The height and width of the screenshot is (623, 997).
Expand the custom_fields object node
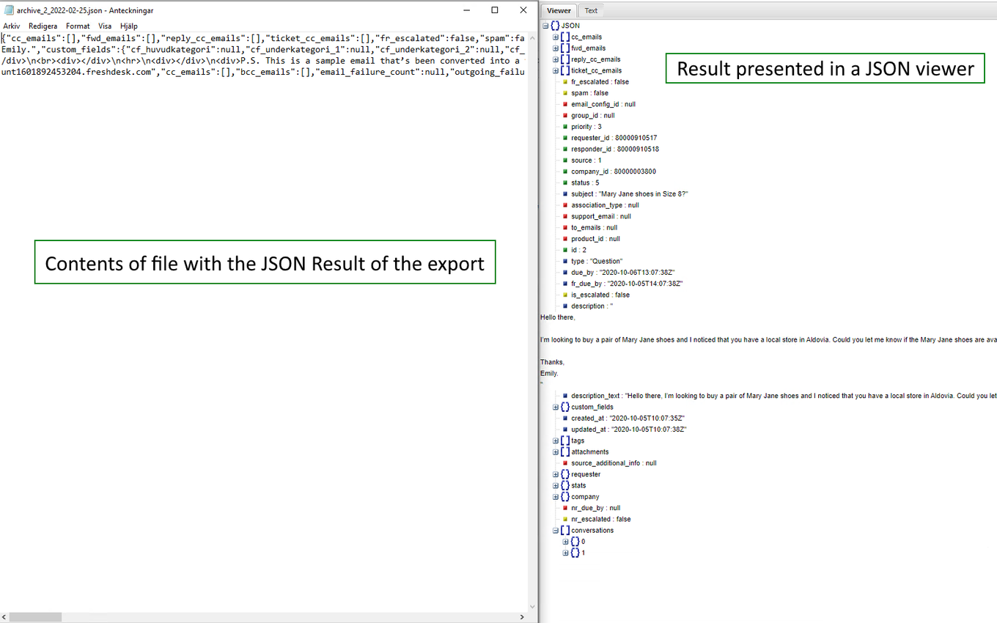coord(556,408)
